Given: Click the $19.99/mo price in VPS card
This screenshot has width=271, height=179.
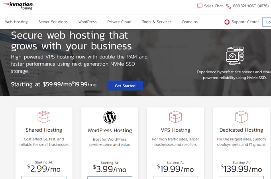Looking at the screenshot, I should [x=175, y=169].
